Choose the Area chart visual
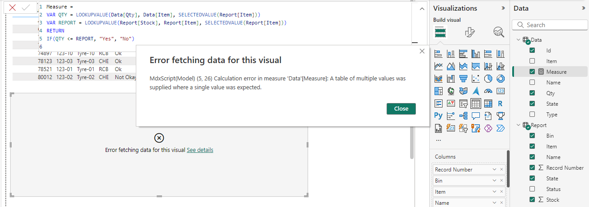Screen dimensions: 589x207 coord(451,66)
